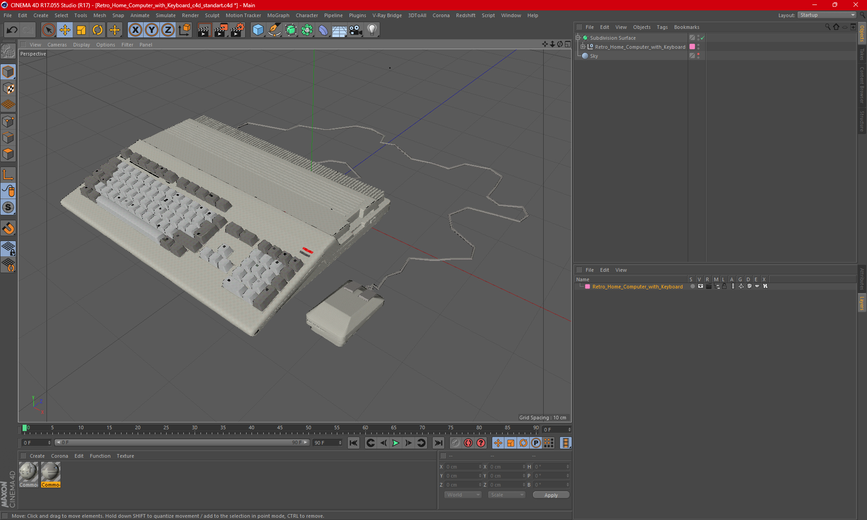The width and height of the screenshot is (867, 520).
Task: Toggle Snap S icon in sidebar
Action: click(8, 207)
